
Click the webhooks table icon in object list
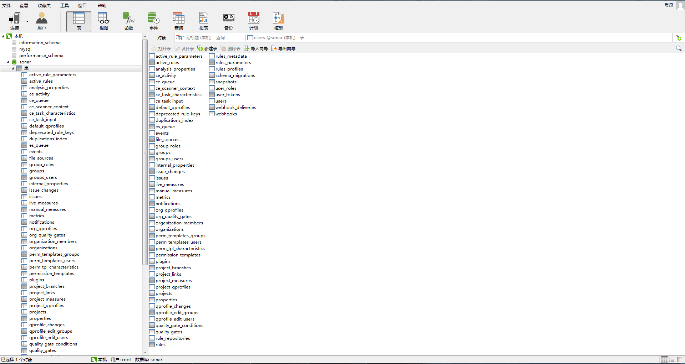(x=212, y=114)
